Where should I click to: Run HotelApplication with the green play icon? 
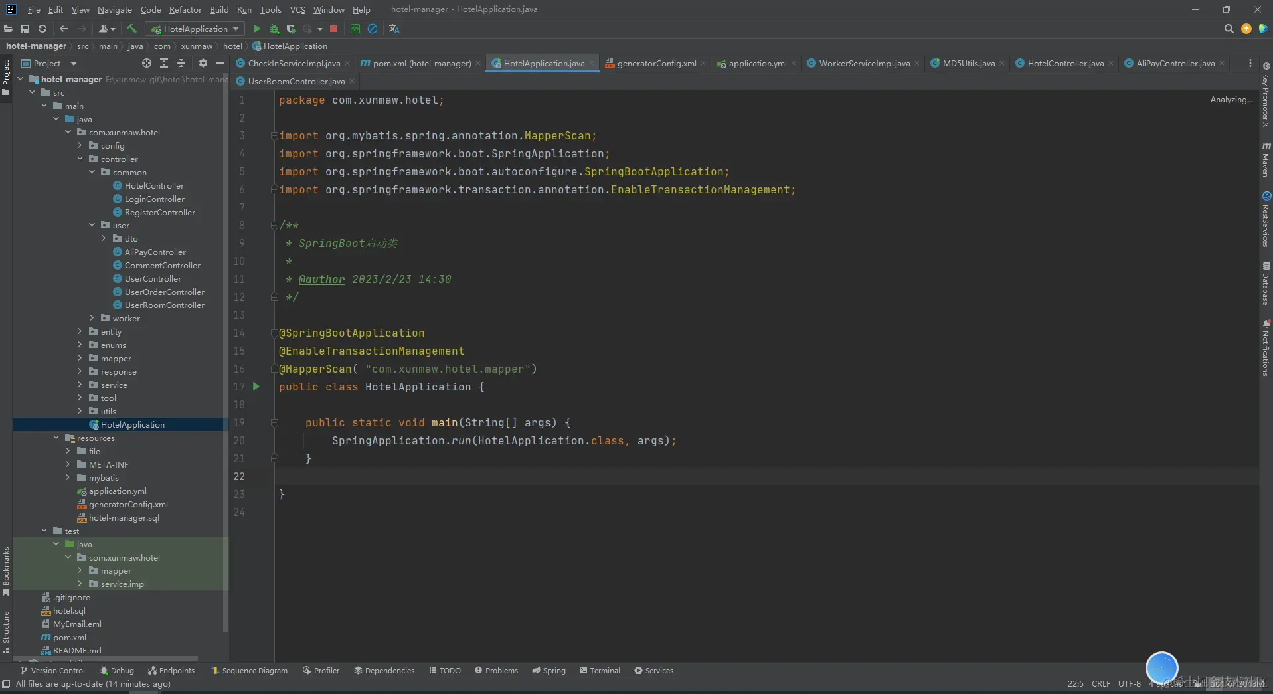257,29
